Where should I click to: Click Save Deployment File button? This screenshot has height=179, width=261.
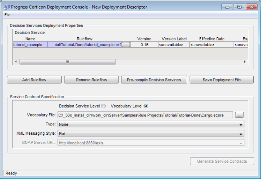click(x=221, y=80)
